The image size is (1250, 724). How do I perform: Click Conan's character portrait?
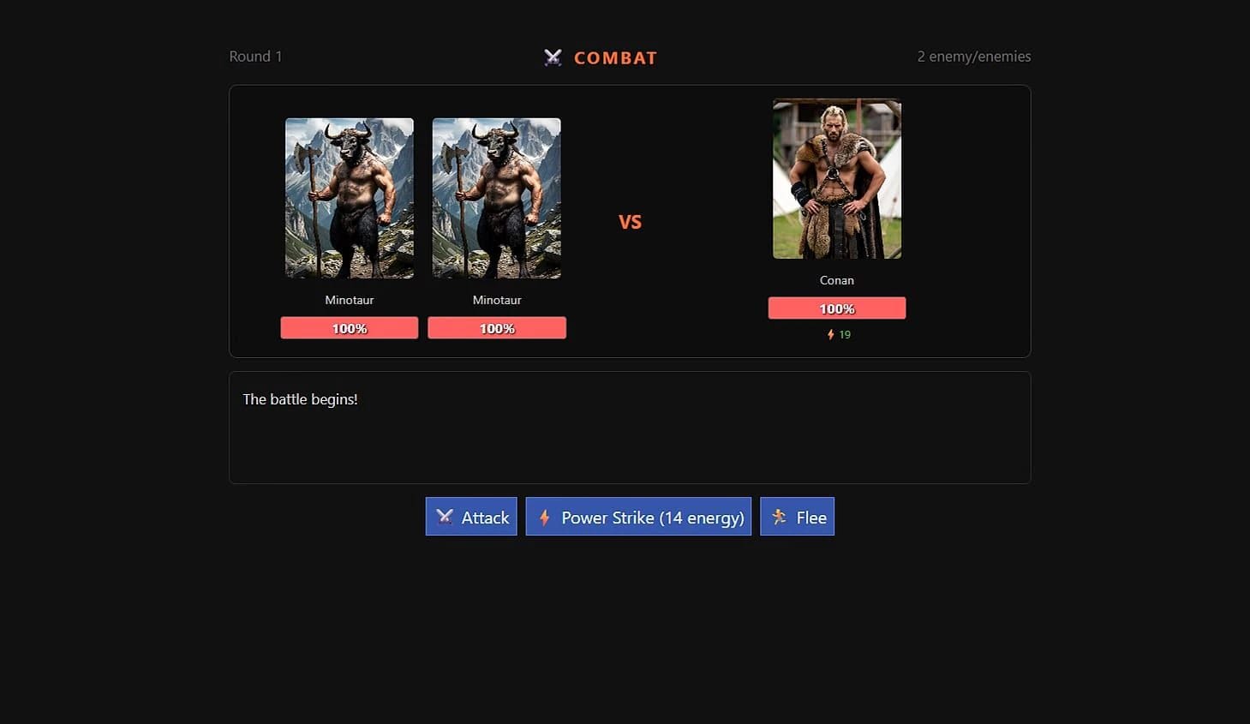pyautogui.click(x=837, y=178)
